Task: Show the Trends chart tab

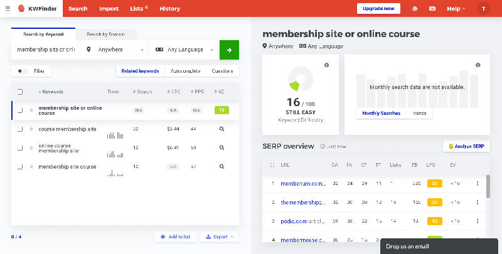Action: tap(419, 114)
